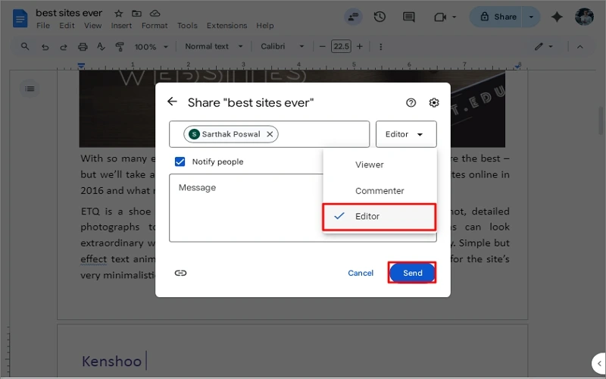Open the Gemini sparkle icon
This screenshot has height=379, width=606.
[x=557, y=17]
